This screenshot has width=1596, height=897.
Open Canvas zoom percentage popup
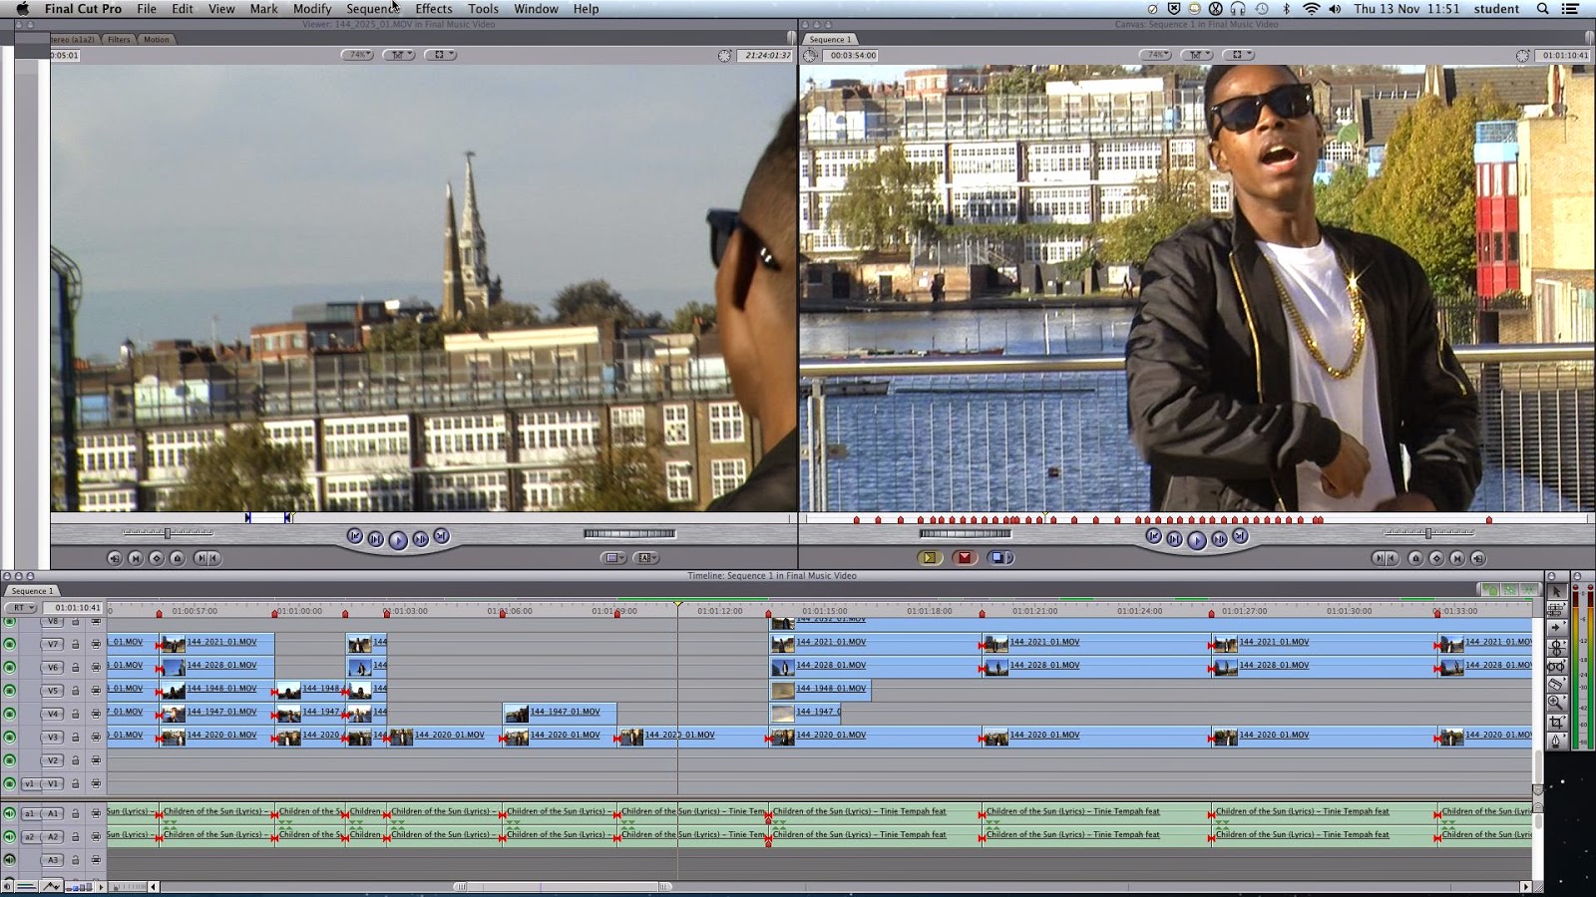(1157, 55)
